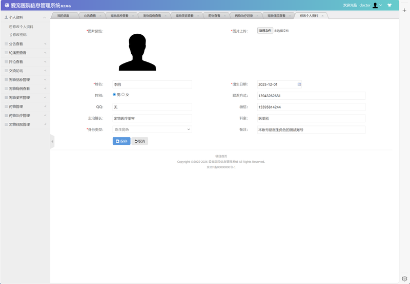Click the 选择文件 upload button
The image size is (410, 284).
click(265, 31)
